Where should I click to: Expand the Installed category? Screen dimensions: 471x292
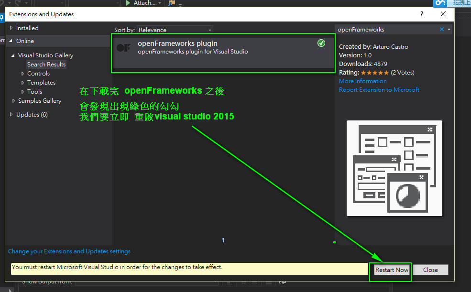[11, 28]
